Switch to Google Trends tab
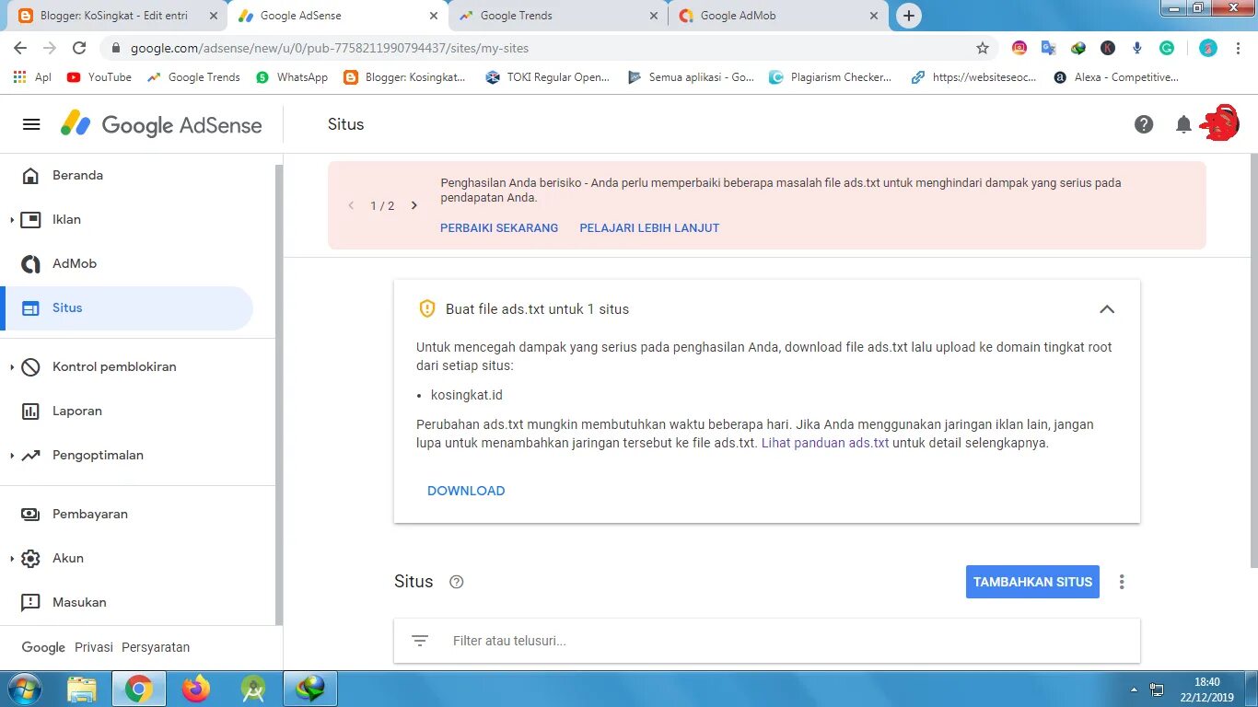This screenshot has width=1258, height=707. [558, 16]
